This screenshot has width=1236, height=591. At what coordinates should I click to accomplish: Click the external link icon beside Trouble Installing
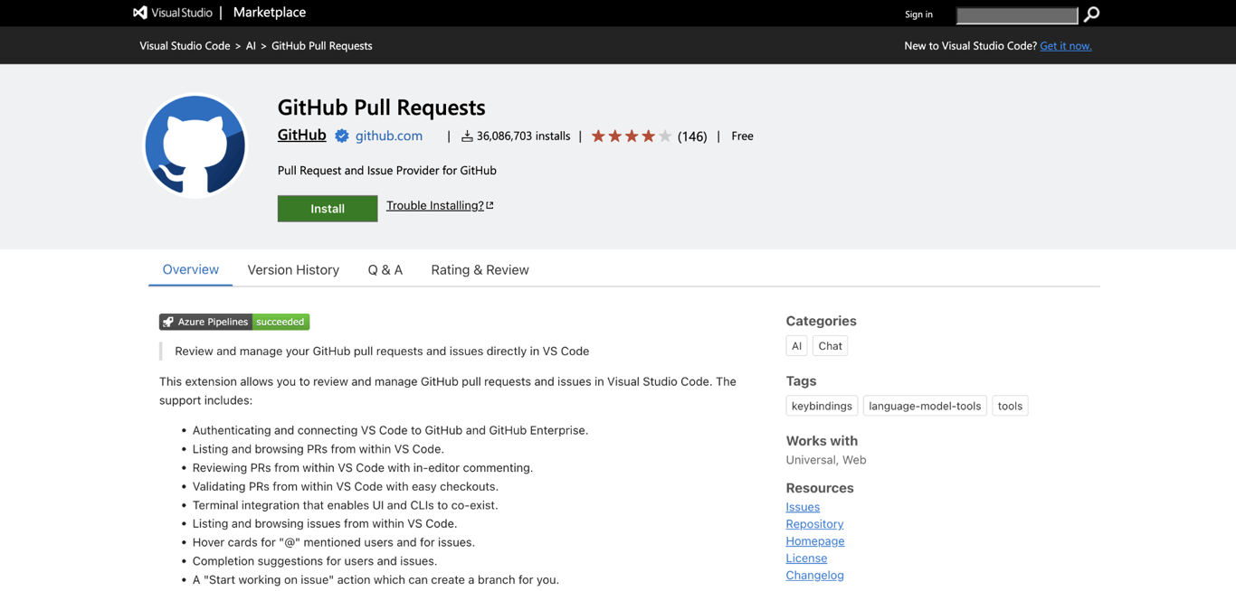click(x=490, y=205)
